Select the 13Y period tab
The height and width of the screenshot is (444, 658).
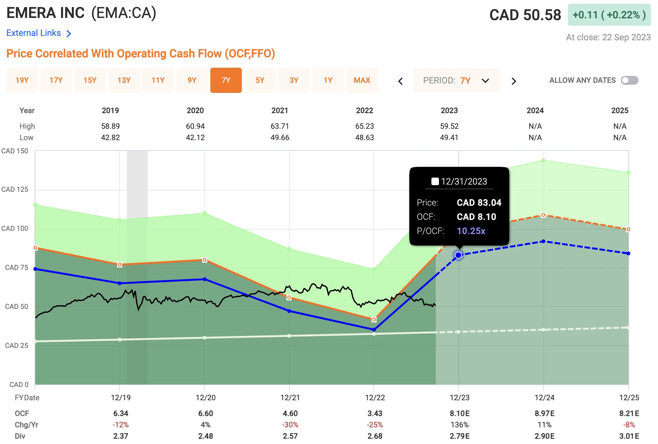click(x=124, y=80)
